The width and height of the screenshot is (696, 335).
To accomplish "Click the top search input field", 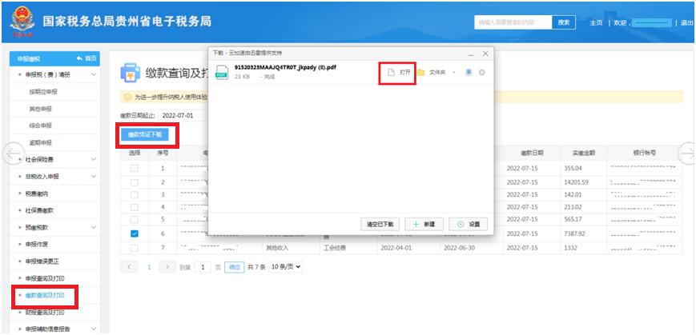I will pos(512,22).
